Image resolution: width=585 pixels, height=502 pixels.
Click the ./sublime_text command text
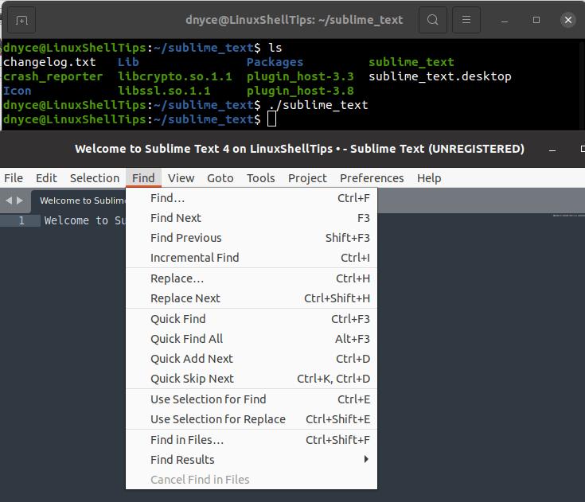(x=318, y=105)
